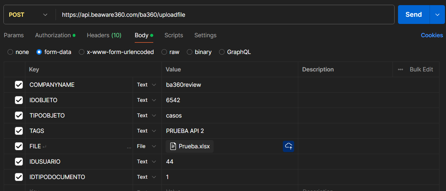Image resolution: width=446 pixels, height=191 pixels.
Task: Select the raw body type option
Action: [164, 52]
